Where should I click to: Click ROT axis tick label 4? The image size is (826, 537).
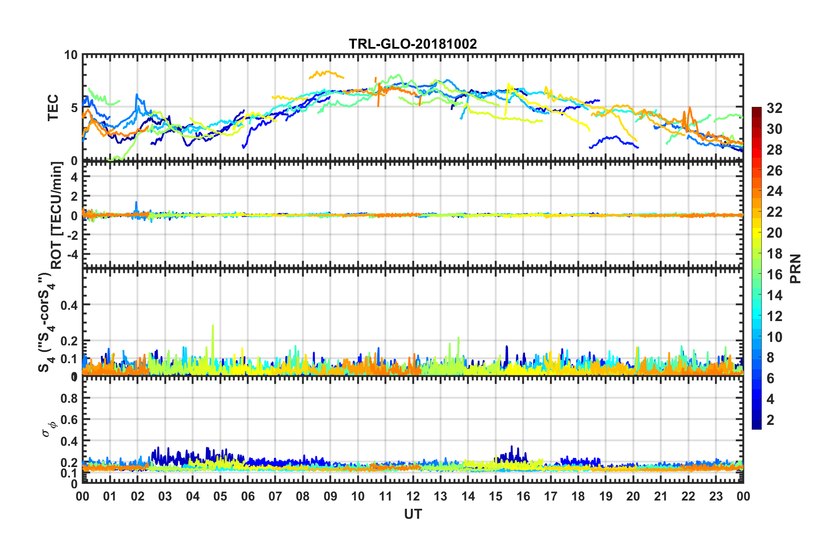coord(74,177)
